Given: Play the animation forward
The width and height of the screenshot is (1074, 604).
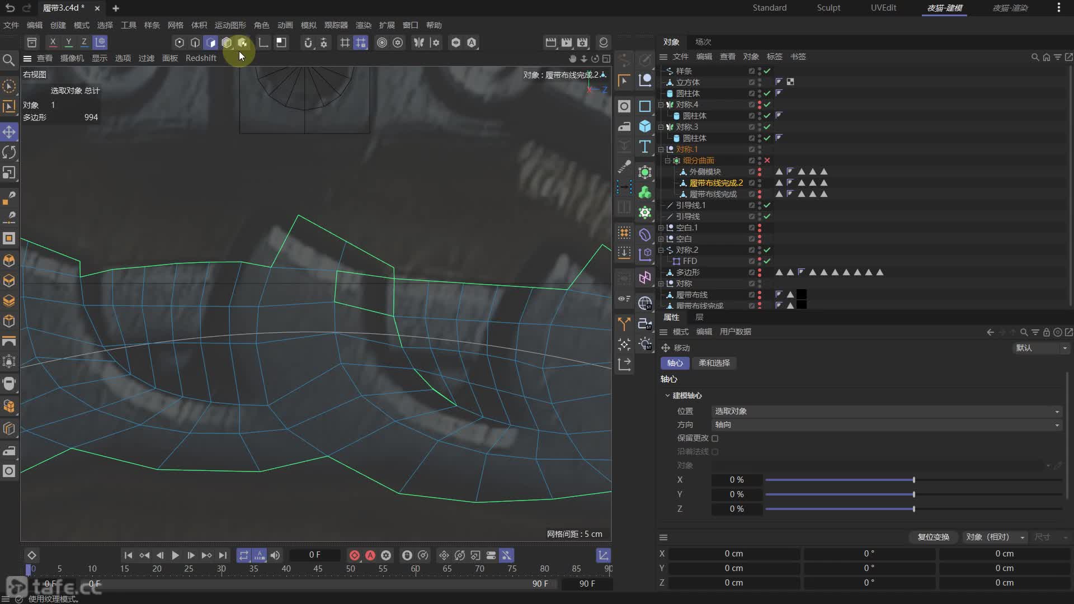Looking at the screenshot, I should click(x=175, y=555).
